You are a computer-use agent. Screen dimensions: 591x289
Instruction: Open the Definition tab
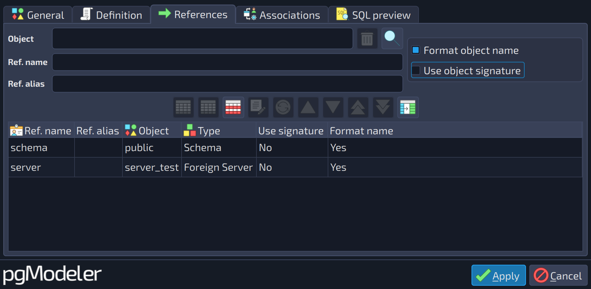click(x=112, y=15)
